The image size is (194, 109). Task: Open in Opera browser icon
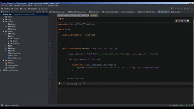coord(185,21)
